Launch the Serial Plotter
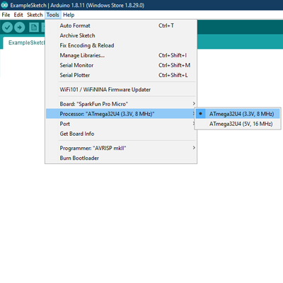 click(x=121, y=75)
